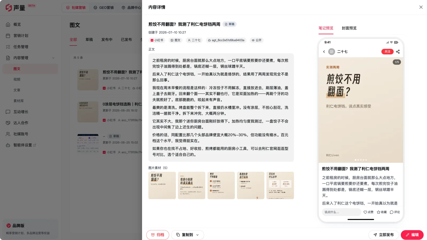Viewport: 427px width, 240px height.
Task: Select the 全部 filter tab
Action: [x=73, y=40]
